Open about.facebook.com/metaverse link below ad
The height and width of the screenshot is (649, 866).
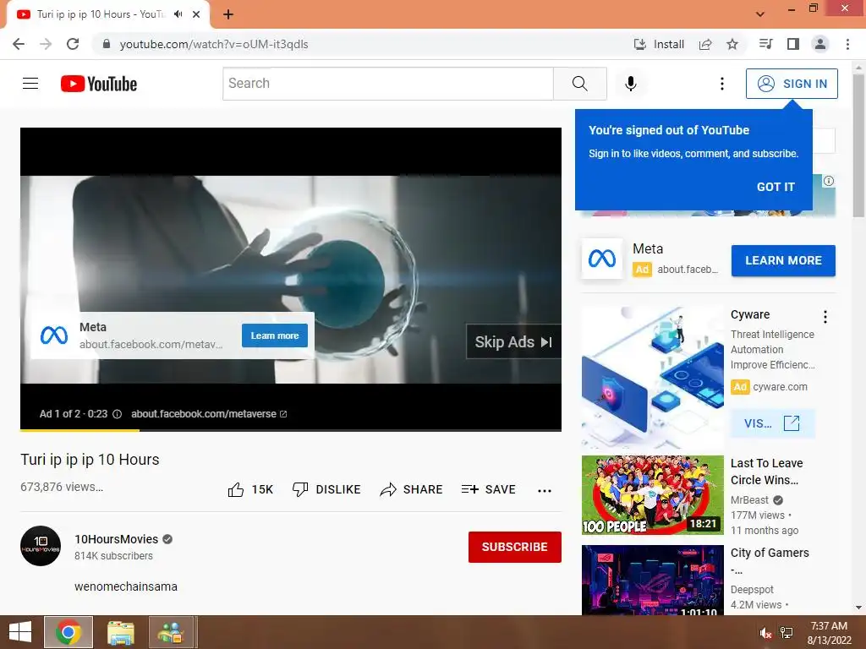point(209,414)
